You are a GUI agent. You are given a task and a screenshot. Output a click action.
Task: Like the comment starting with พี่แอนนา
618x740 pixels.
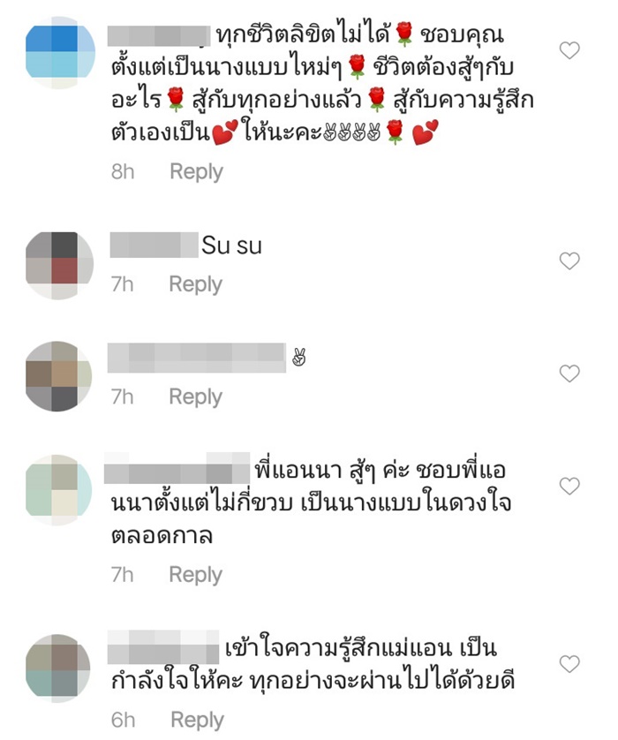tap(569, 486)
